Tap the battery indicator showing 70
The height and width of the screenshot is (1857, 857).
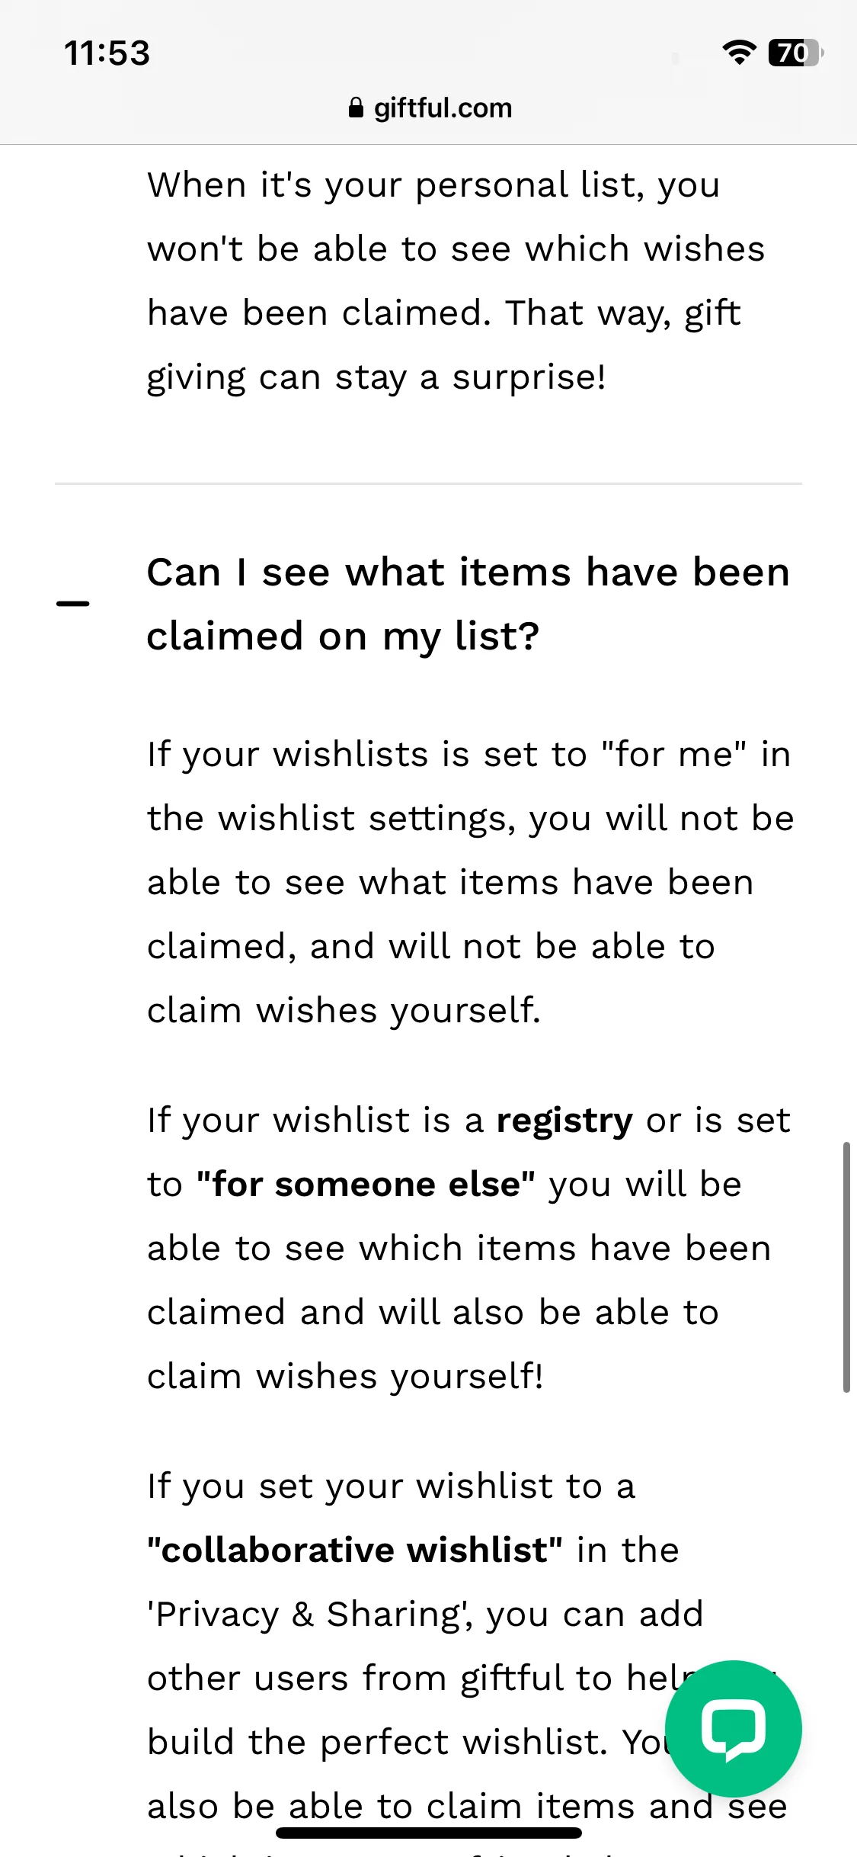(x=796, y=53)
